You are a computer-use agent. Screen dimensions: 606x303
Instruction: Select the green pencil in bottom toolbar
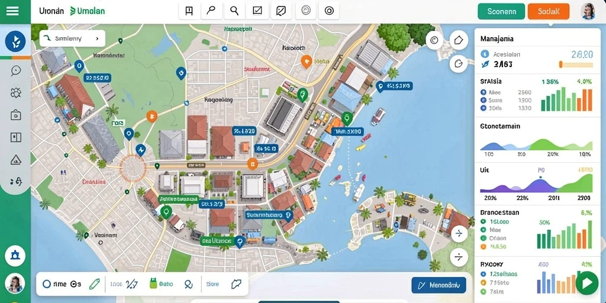point(94,284)
